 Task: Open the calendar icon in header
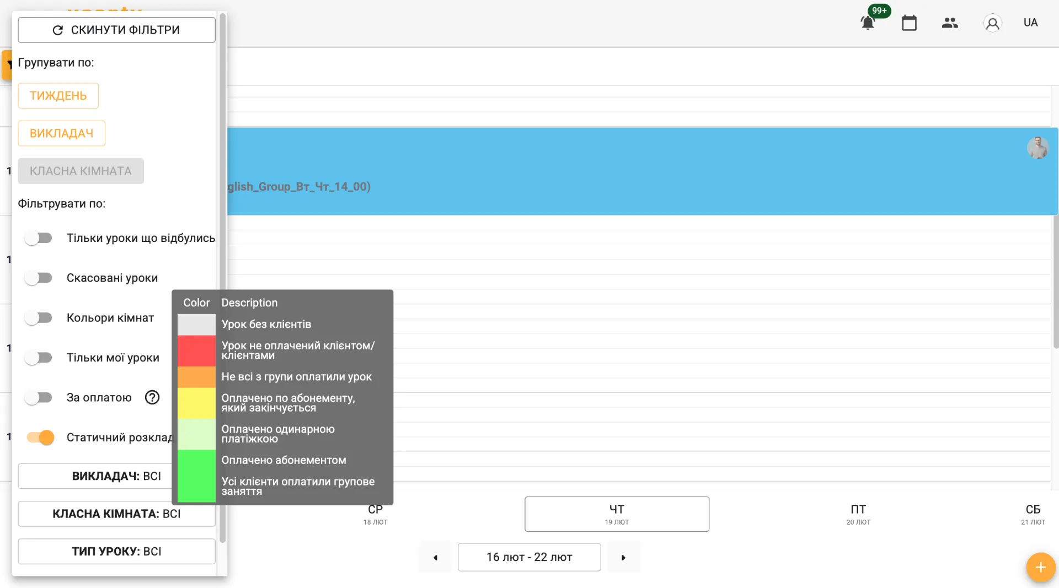pos(909,23)
